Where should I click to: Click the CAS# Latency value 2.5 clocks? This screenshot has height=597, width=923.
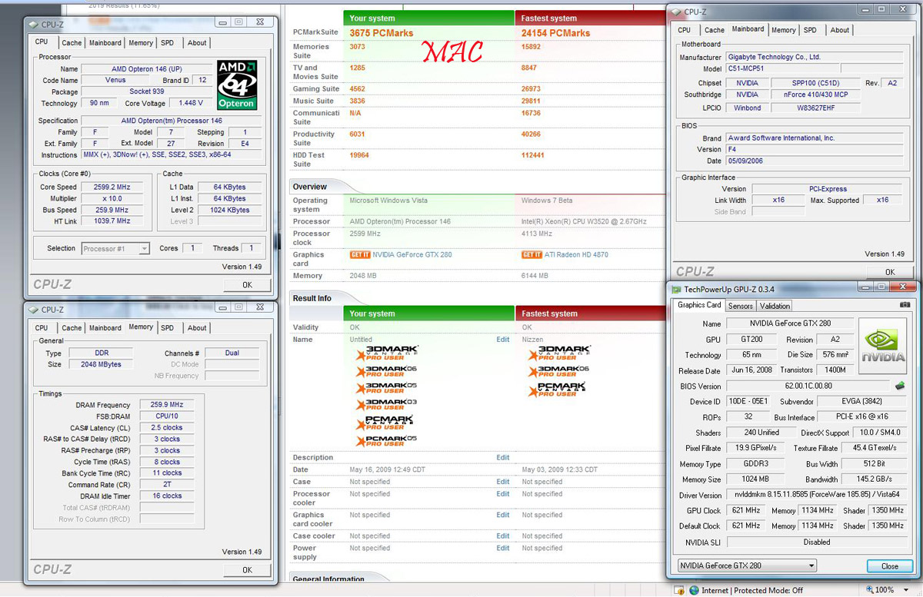click(x=167, y=428)
